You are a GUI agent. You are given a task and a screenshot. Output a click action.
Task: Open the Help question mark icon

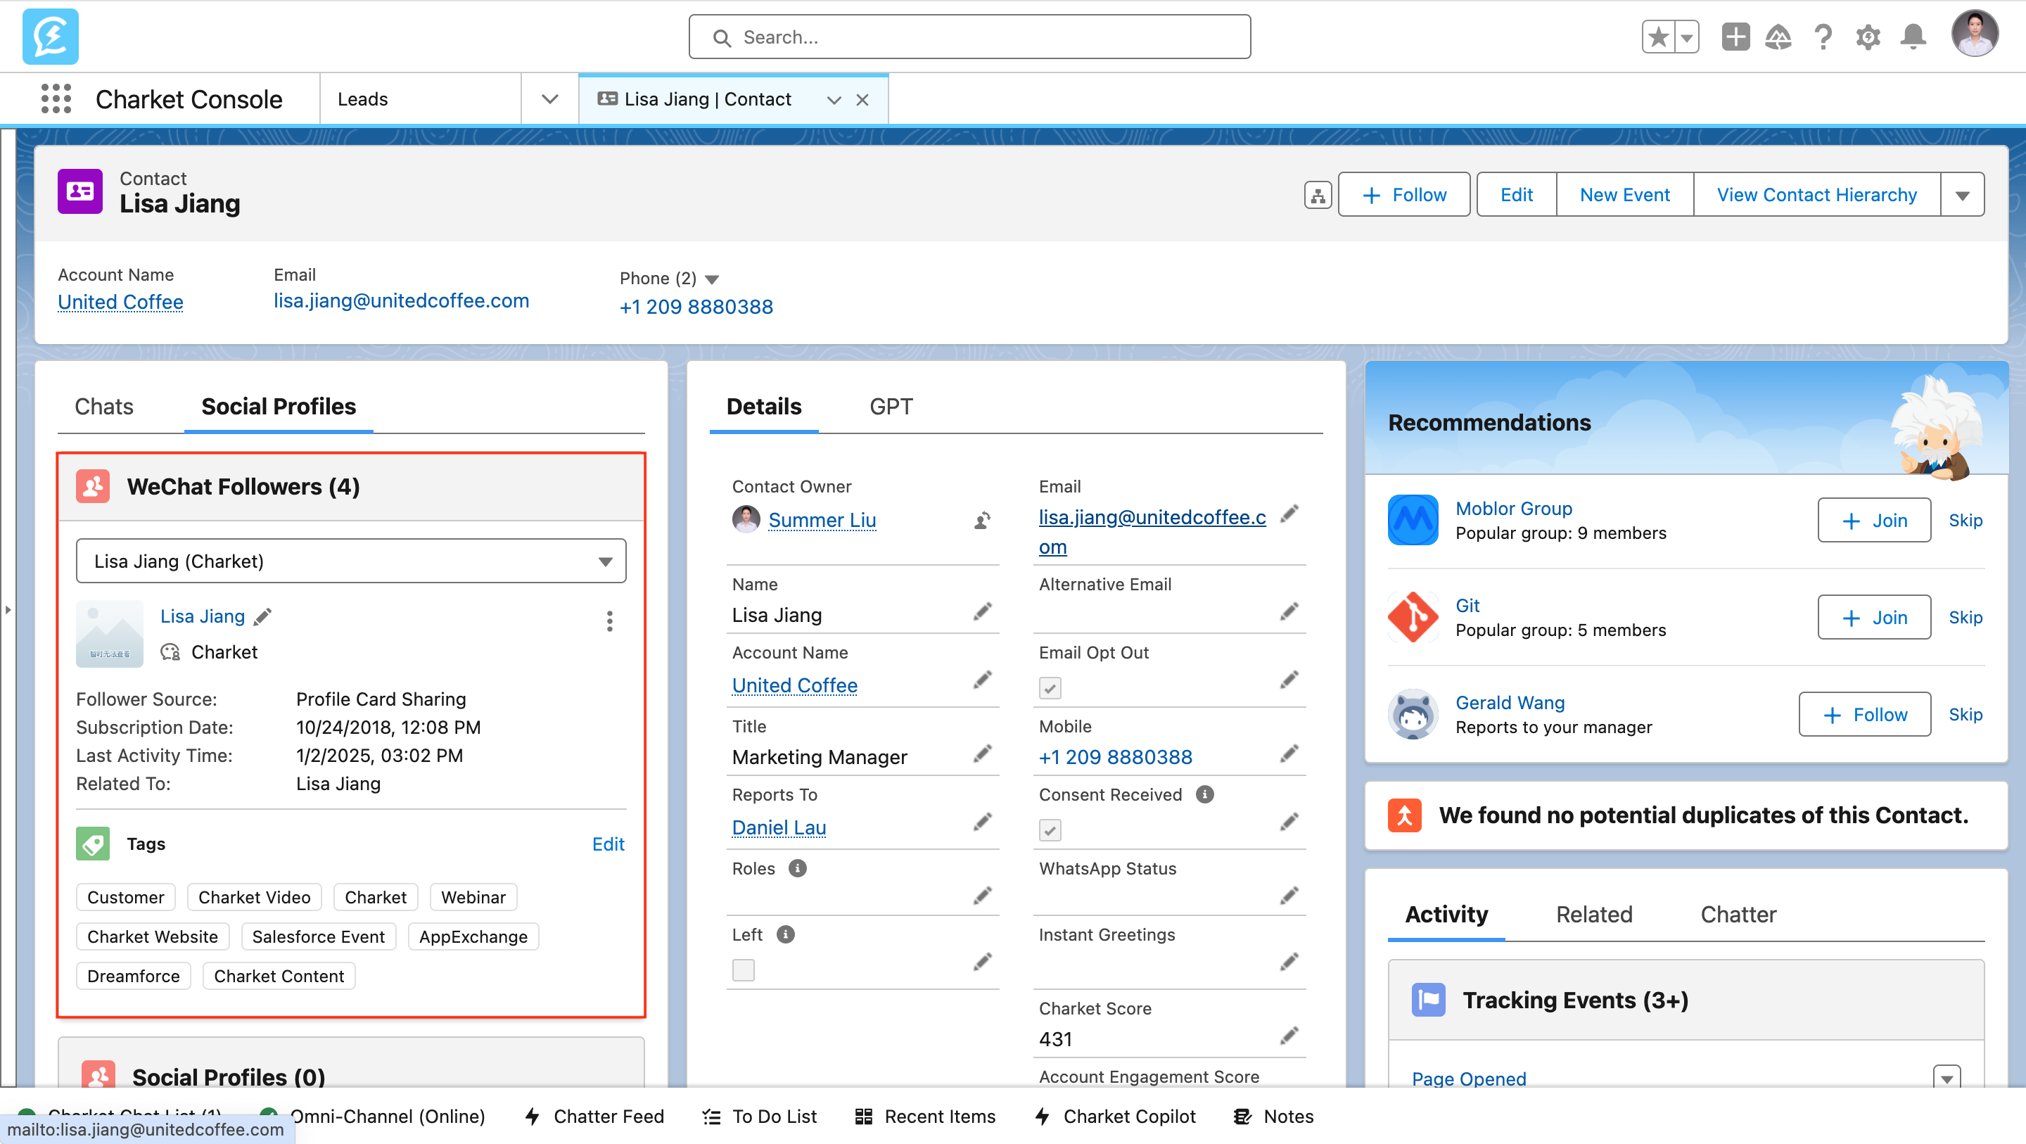pos(1823,37)
